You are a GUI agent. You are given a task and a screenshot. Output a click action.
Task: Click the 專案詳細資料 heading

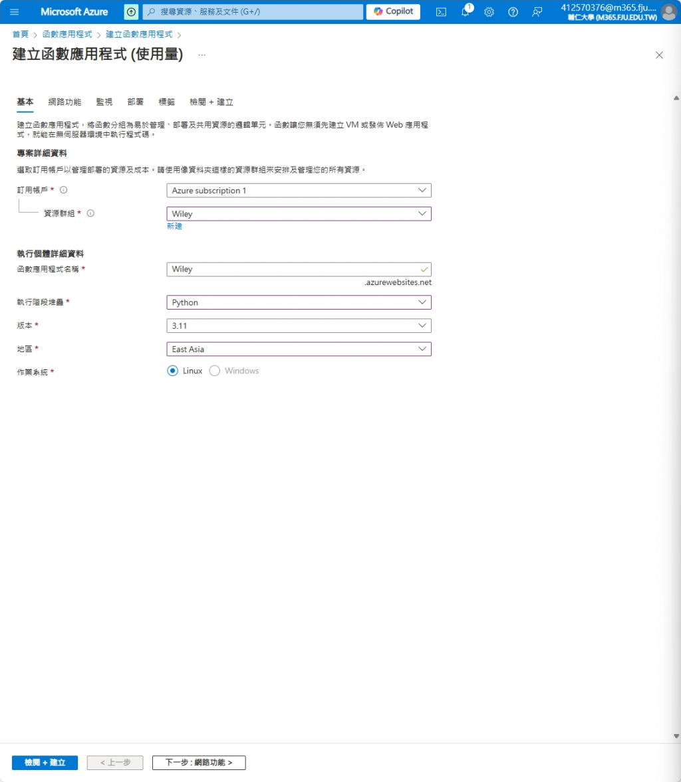tap(42, 153)
